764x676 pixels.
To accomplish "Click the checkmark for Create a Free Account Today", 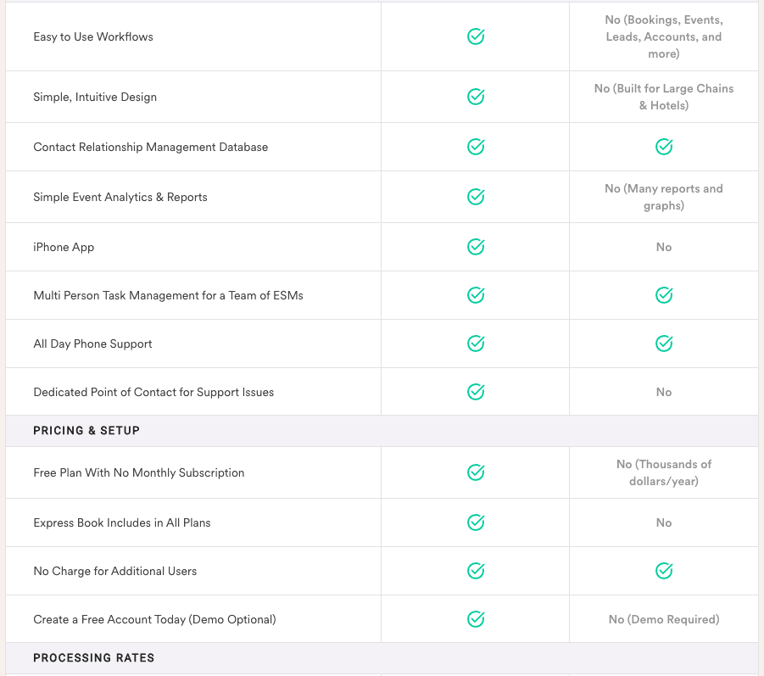I will 476,619.
